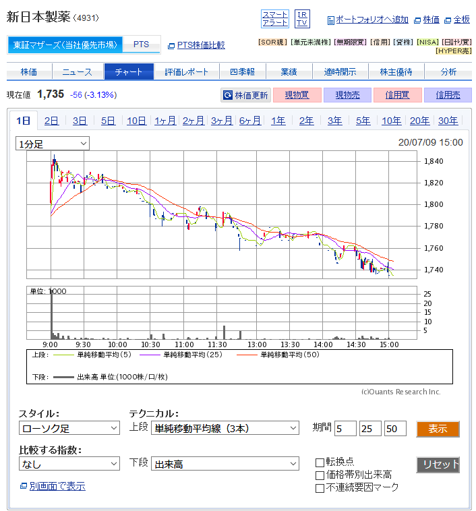Click the リセット reset button

[438, 464]
